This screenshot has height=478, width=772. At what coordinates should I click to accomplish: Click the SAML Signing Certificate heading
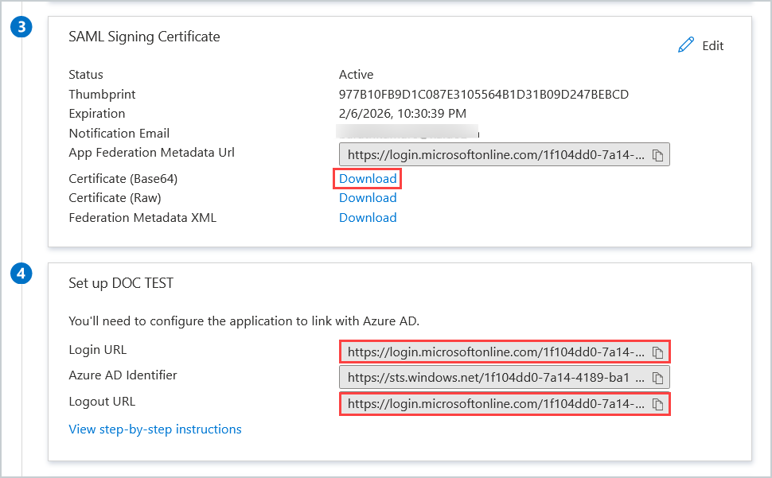click(144, 37)
